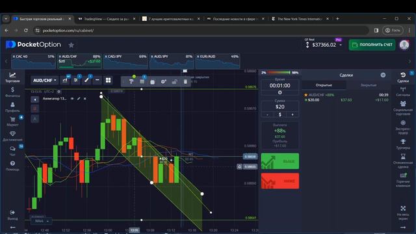
Task: Open the Финансы dollar-sign sidebar section
Action: click(x=12, y=92)
